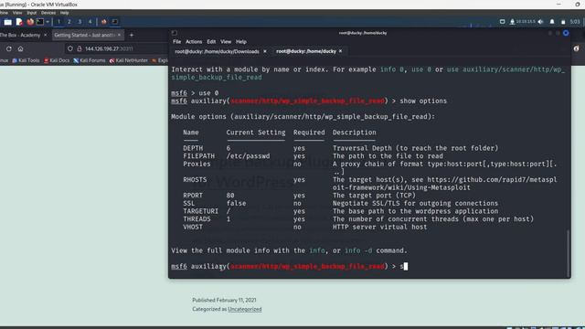
Task: Open VirtualBox Input menu
Action: [31, 13]
